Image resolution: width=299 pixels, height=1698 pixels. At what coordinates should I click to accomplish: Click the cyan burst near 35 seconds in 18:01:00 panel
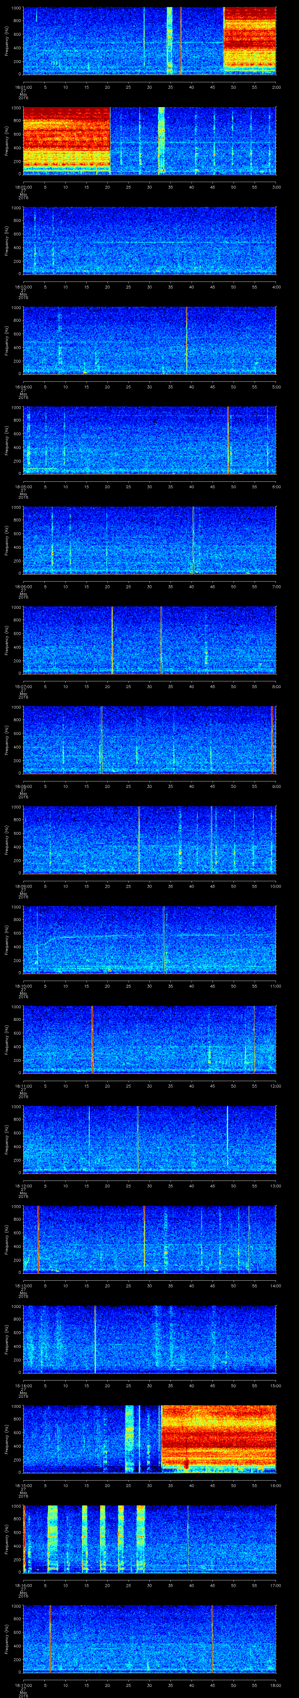(x=170, y=40)
